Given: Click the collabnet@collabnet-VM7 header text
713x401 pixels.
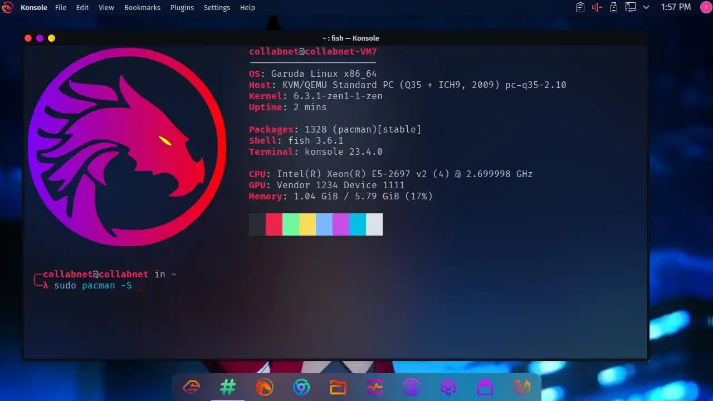Looking at the screenshot, I should point(313,52).
